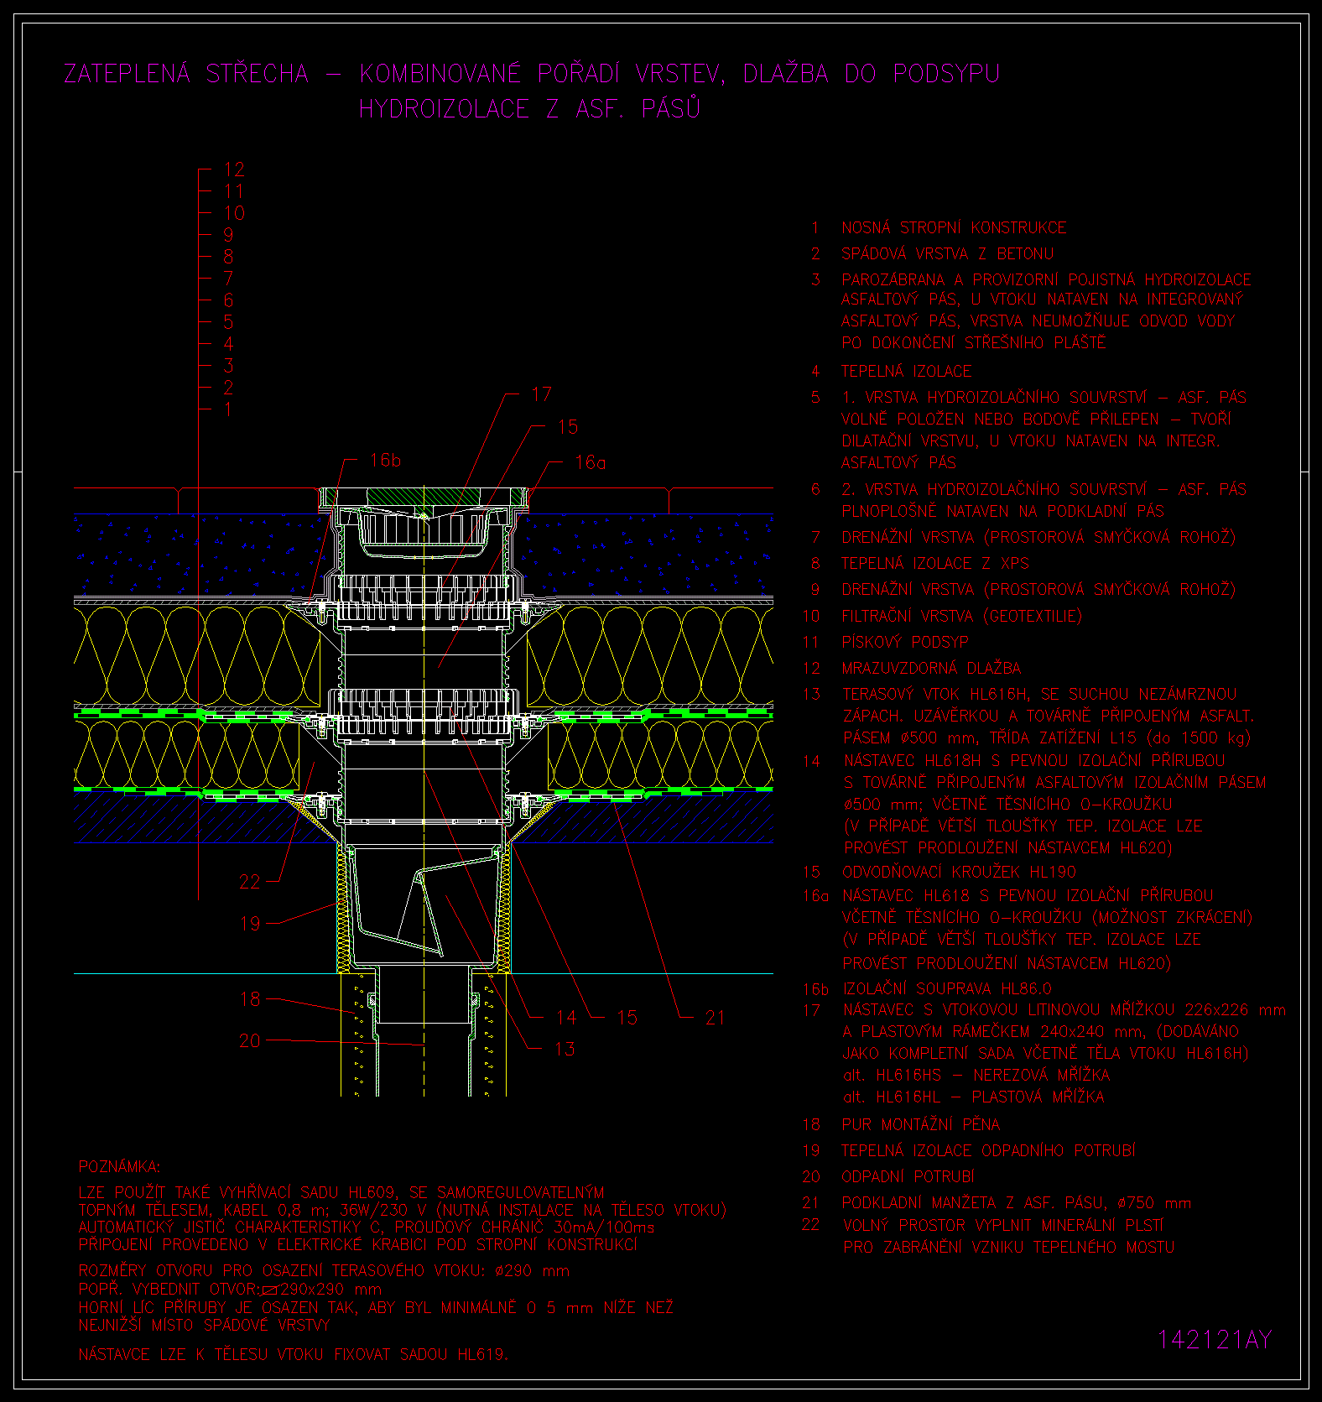Select drawing callout '22' beside the drain body

[250, 882]
